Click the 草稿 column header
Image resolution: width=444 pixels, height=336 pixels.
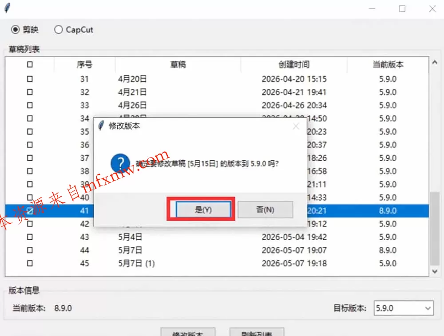(x=178, y=64)
